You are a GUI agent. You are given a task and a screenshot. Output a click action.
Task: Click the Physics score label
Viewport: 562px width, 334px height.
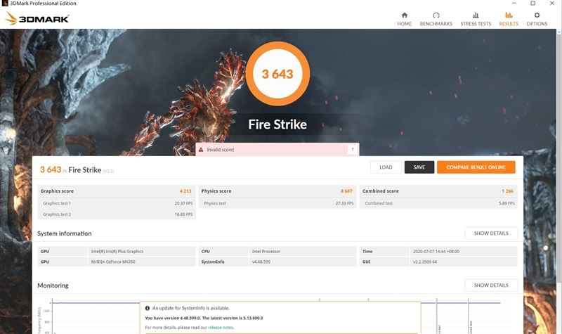click(216, 191)
